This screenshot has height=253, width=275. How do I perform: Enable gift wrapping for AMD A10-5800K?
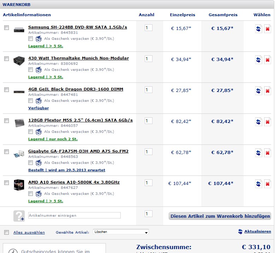click(30, 193)
